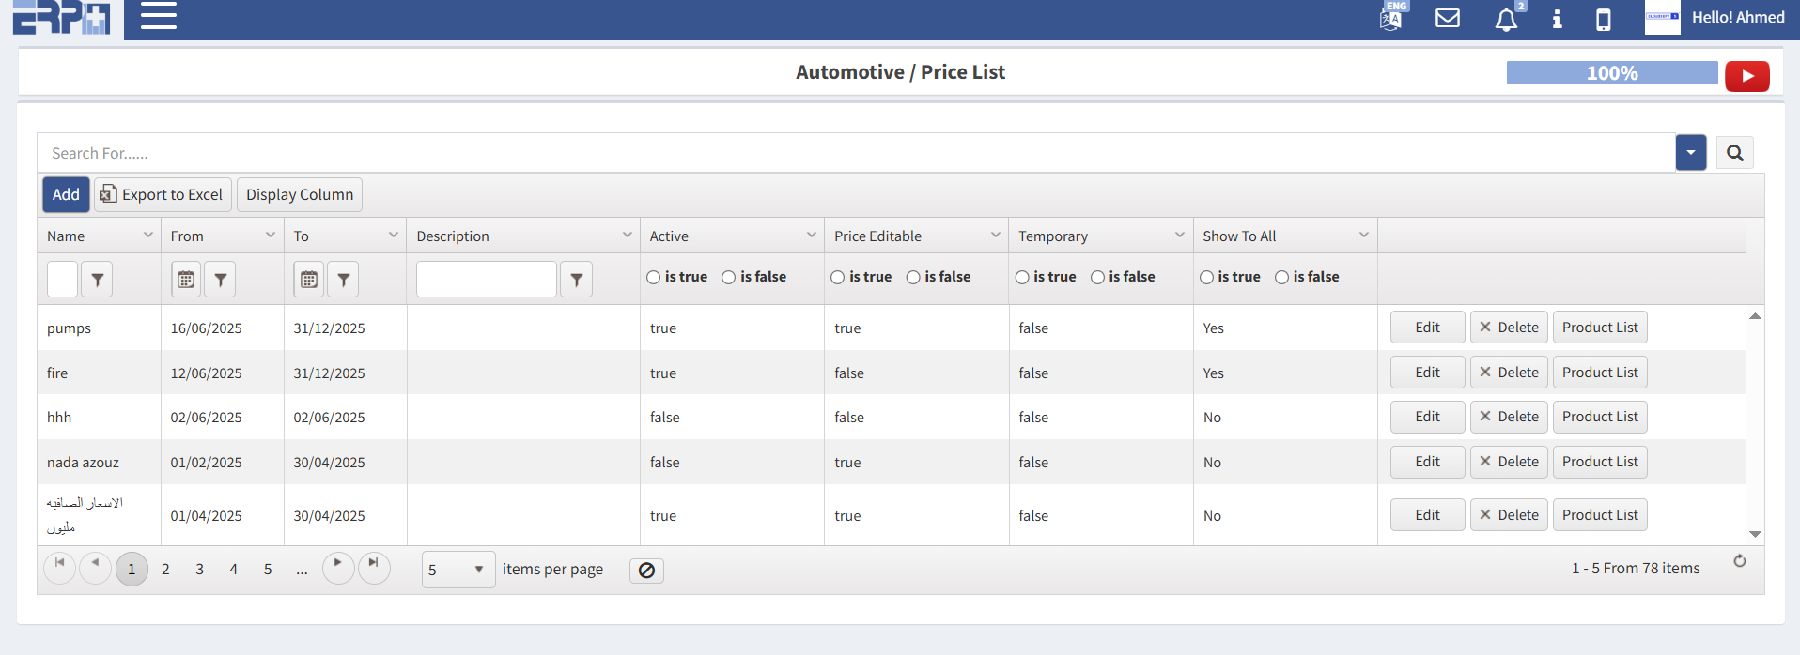Open the Name column header menu
This screenshot has width=1800, height=655.
pyautogui.click(x=147, y=236)
